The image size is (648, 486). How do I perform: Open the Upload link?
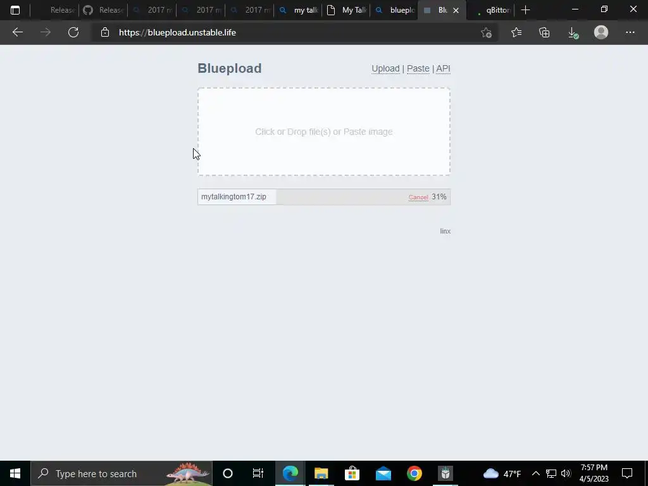point(385,68)
